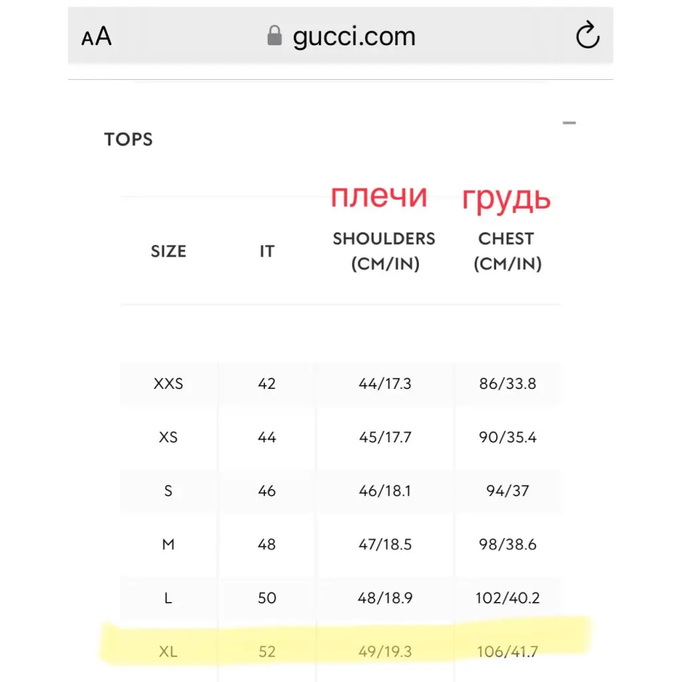Select the L size row label
The image size is (682, 682).
[169, 598]
